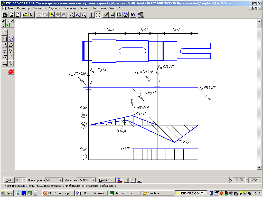Viewport: 263px width, 197px height.
Task: Select the radial dimension tool
Action: tap(5, 45)
